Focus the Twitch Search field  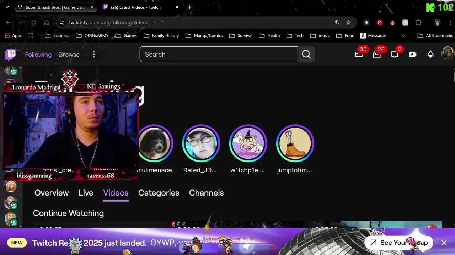click(219, 54)
